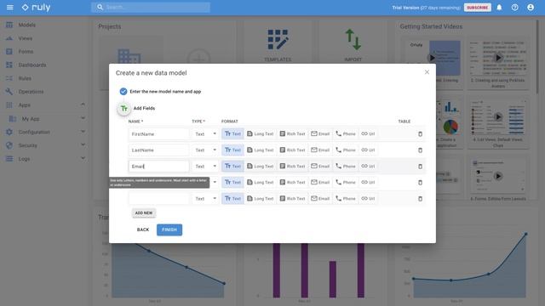
Task: Set LastName format to Phone
Action: point(346,150)
